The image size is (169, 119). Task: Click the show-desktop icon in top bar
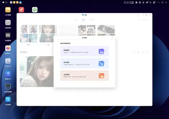[x=3, y=2]
